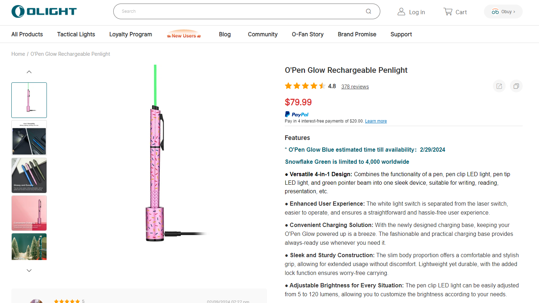
Task: Click the Olight logo
Action: point(43,11)
